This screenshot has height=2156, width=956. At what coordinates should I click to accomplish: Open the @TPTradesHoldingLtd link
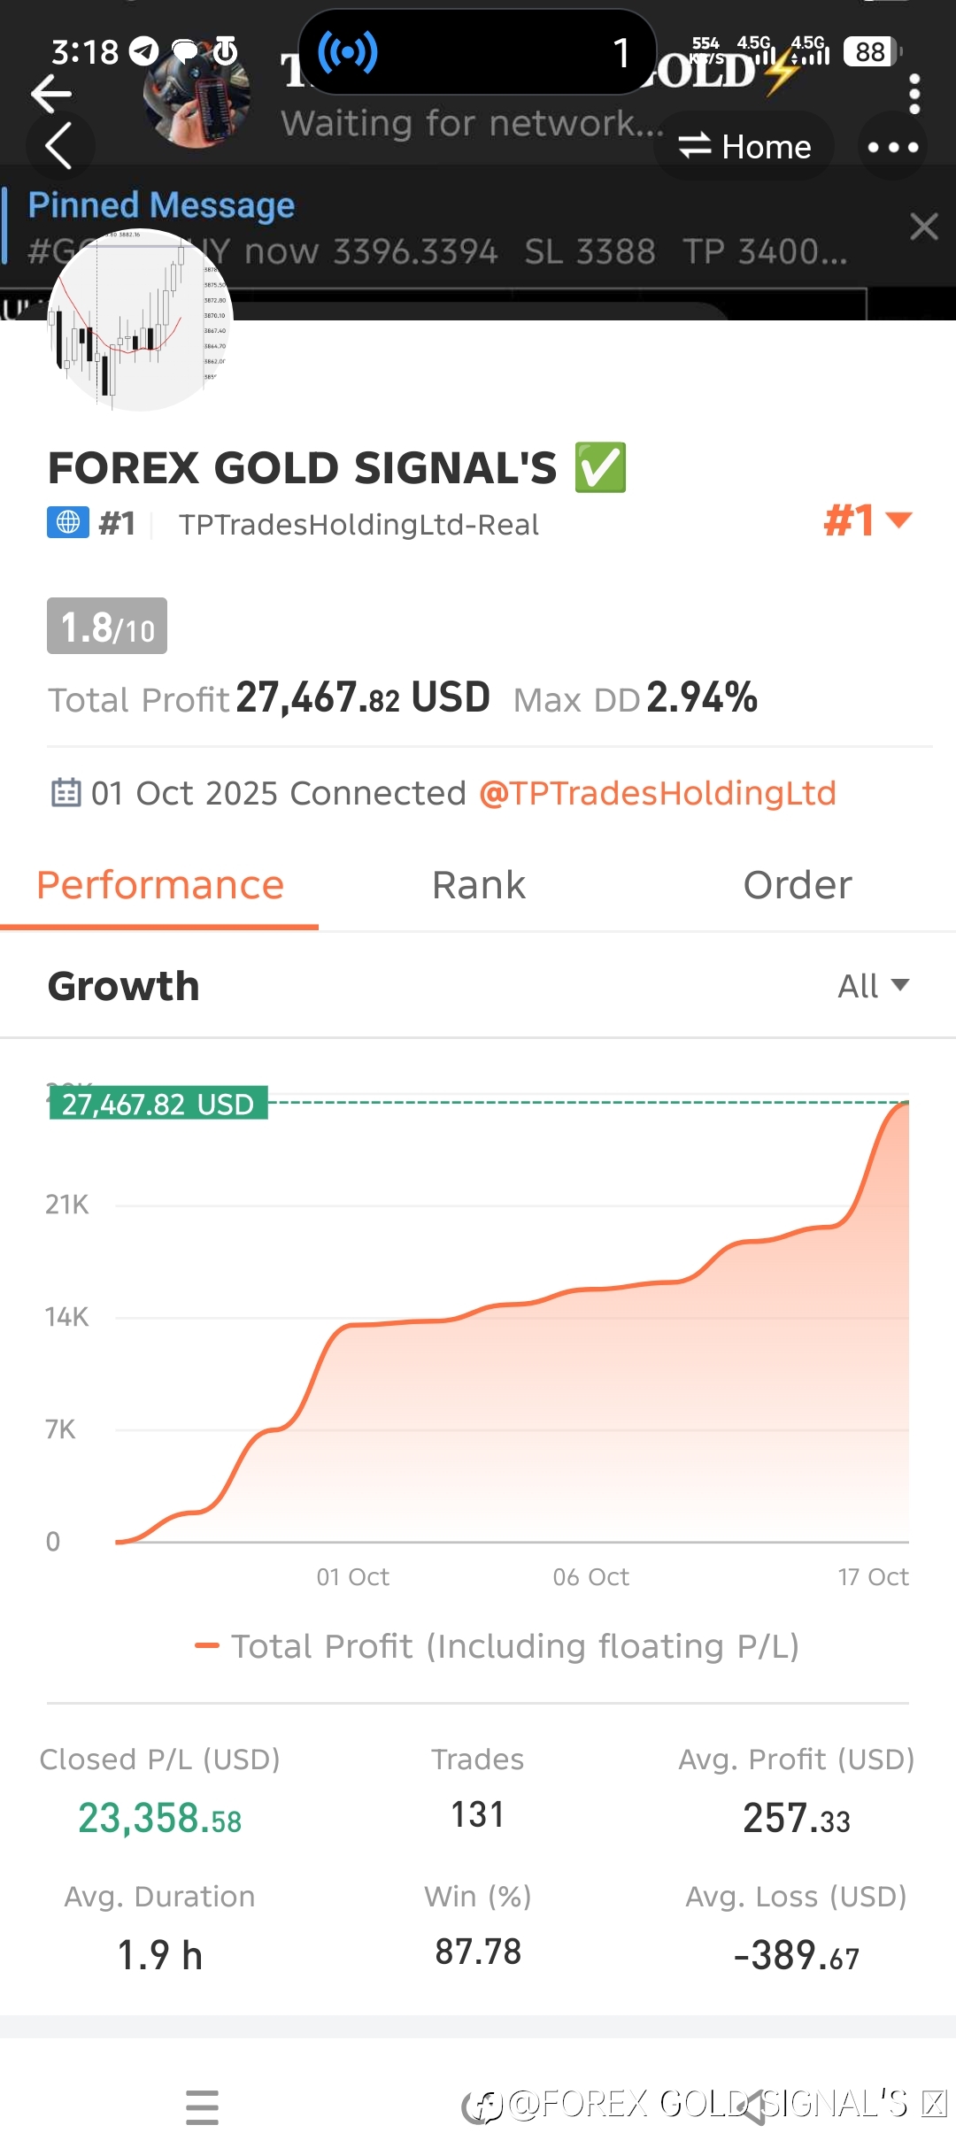coord(657,793)
